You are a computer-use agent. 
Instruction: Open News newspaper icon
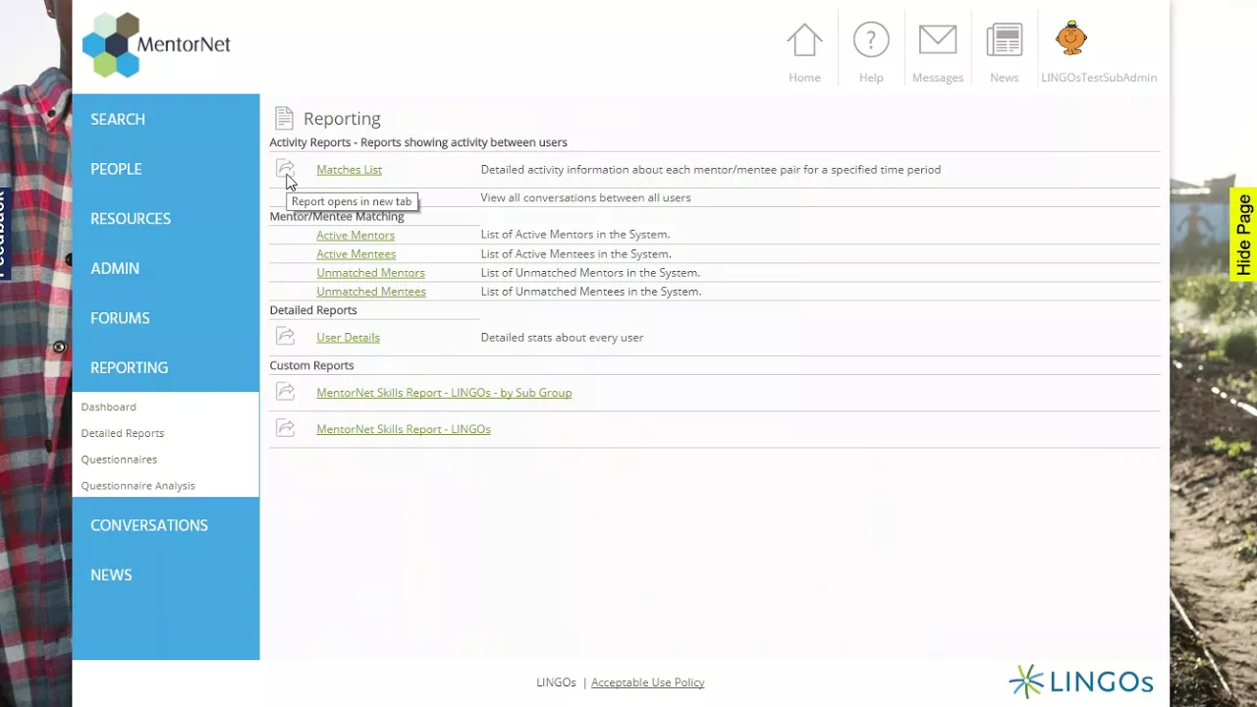pyautogui.click(x=1005, y=40)
